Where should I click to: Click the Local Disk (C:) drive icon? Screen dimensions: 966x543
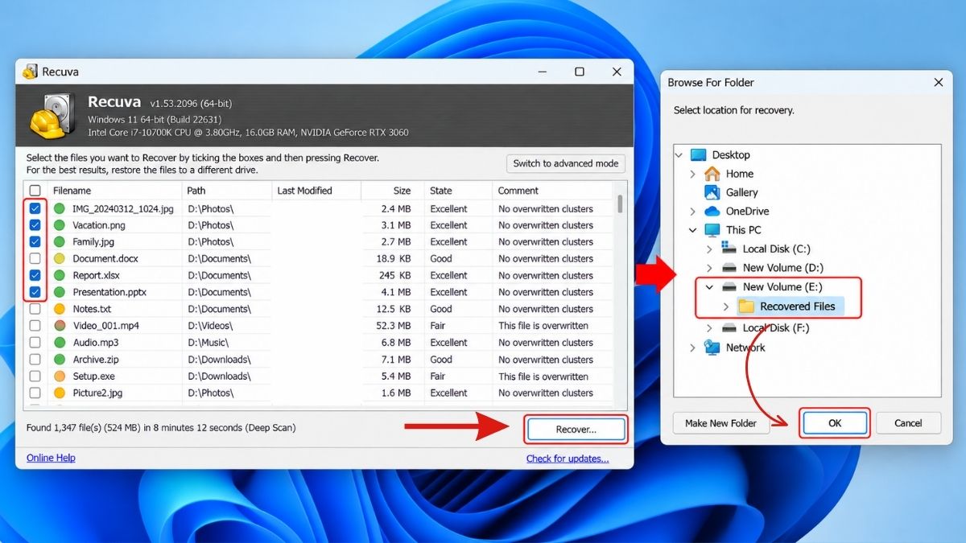(x=729, y=249)
